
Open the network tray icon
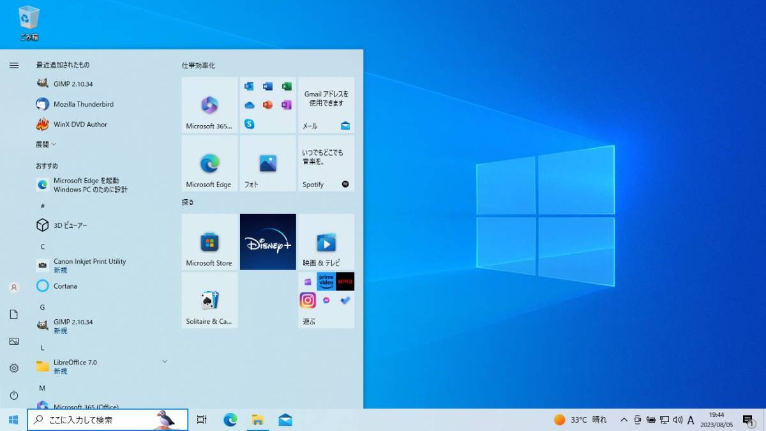click(x=664, y=420)
